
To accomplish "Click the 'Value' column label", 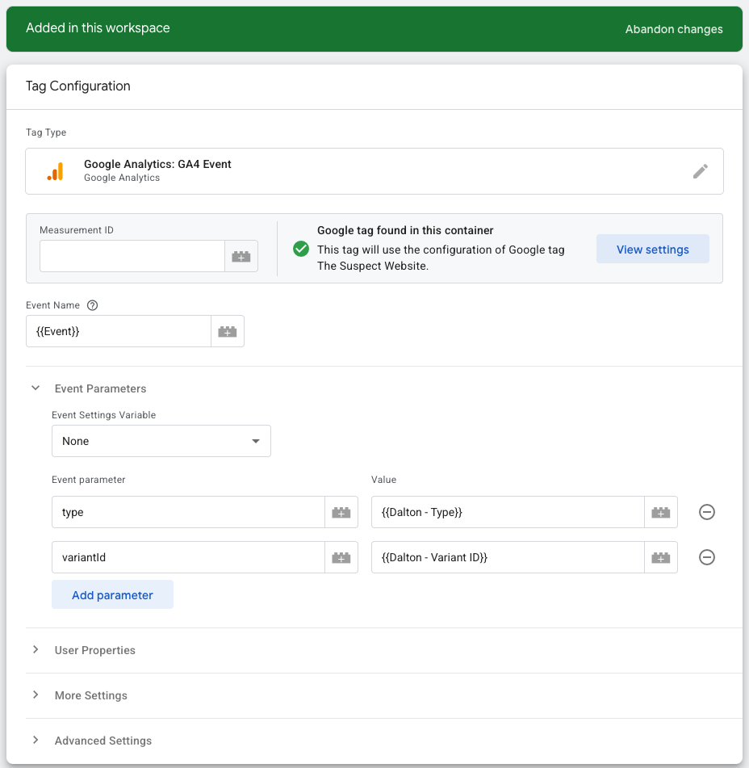I will point(384,480).
